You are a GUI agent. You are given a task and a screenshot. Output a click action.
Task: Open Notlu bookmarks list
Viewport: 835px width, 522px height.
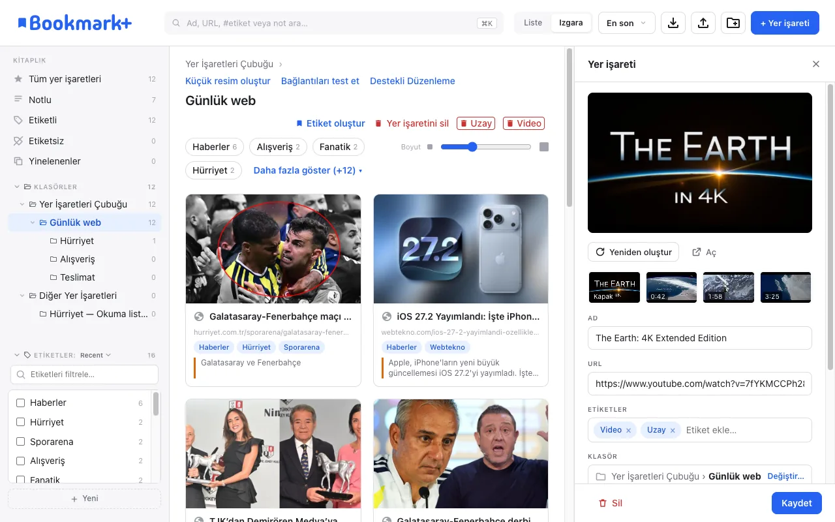tap(84, 100)
